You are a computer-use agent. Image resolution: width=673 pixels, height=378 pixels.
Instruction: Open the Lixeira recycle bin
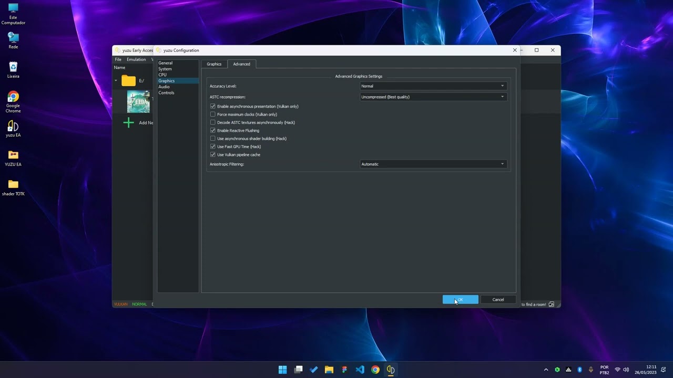pos(13,70)
